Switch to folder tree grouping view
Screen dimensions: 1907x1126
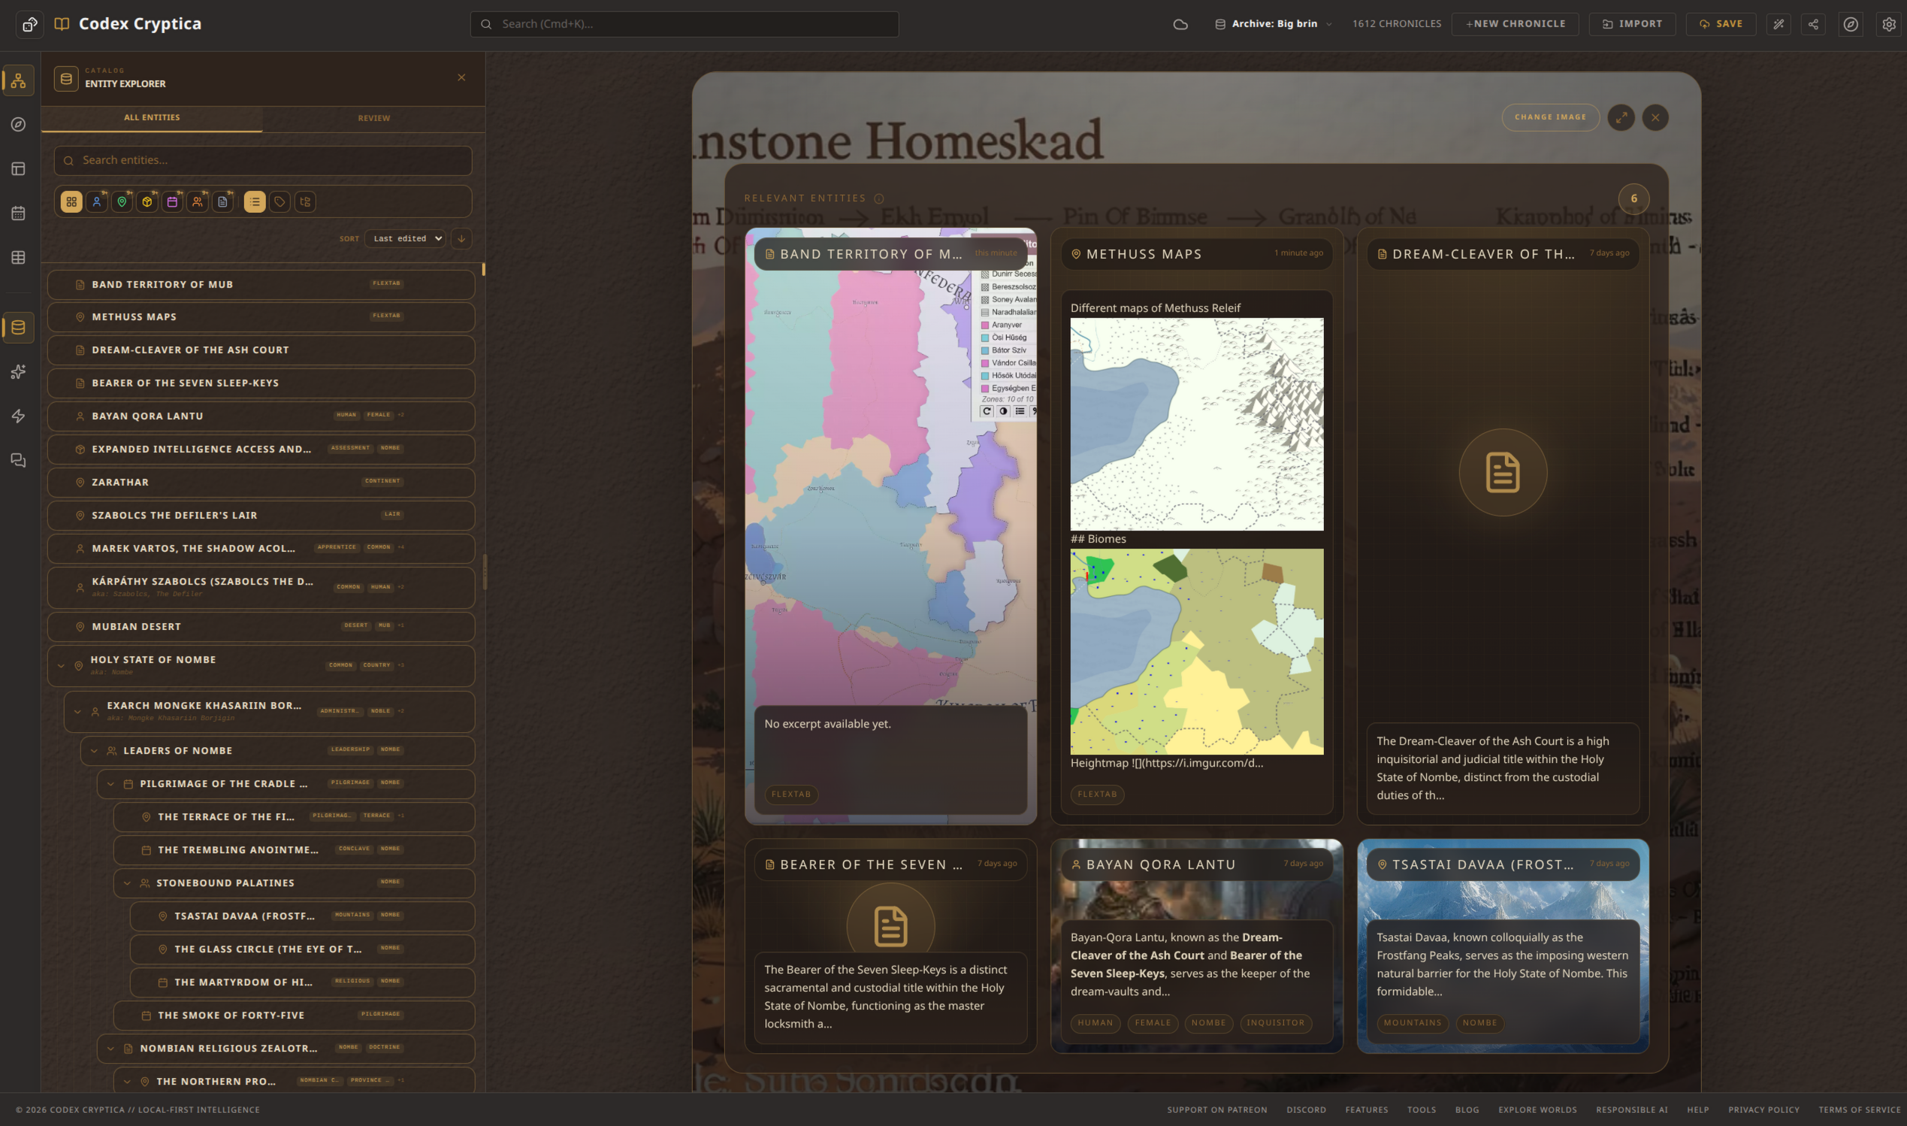point(305,202)
